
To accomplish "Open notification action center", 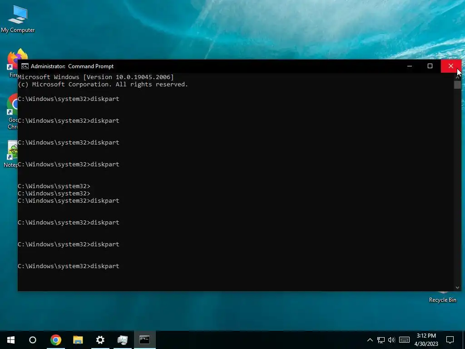I will (450, 340).
